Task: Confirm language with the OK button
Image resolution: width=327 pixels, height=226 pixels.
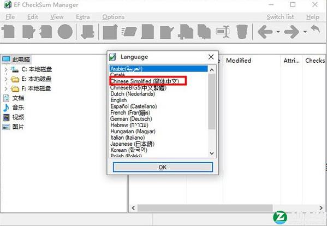Action: [x=163, y=167]
